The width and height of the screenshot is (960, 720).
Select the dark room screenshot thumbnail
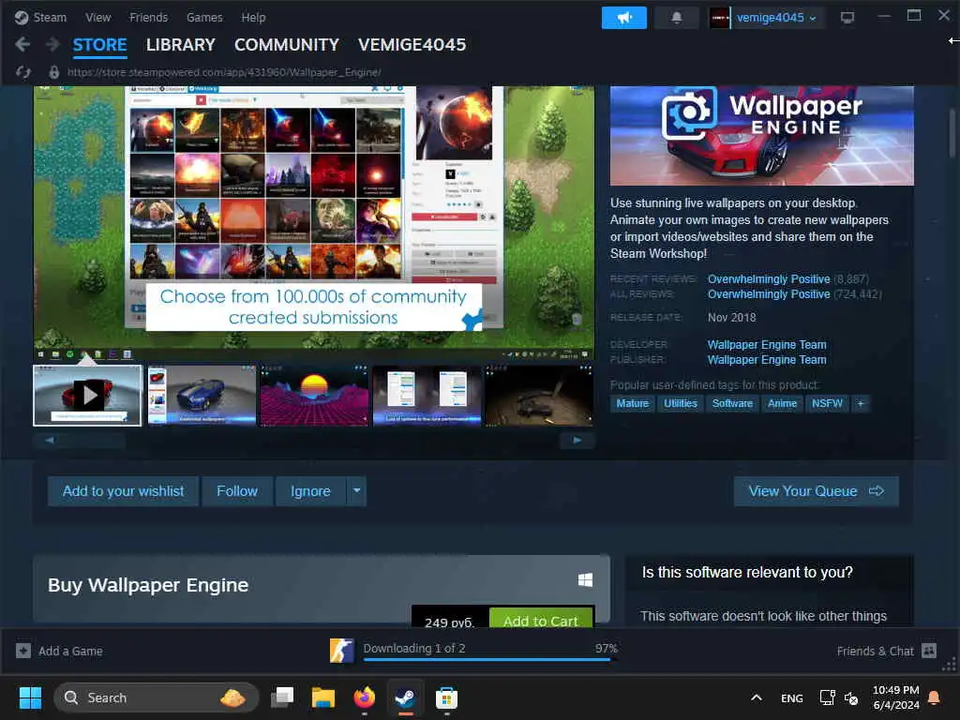[539, 396]
